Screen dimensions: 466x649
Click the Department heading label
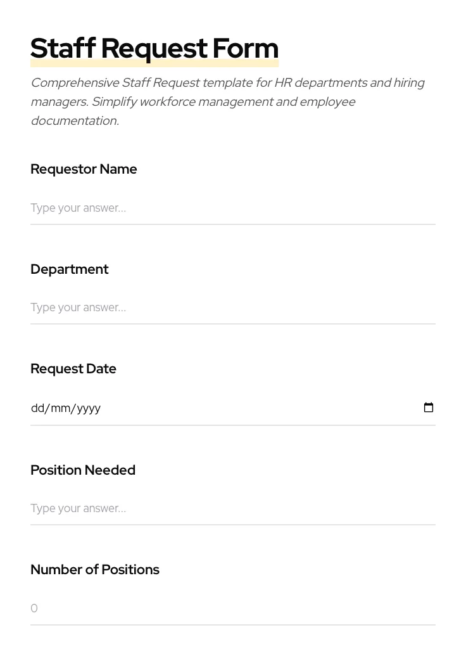pos(70,269)
